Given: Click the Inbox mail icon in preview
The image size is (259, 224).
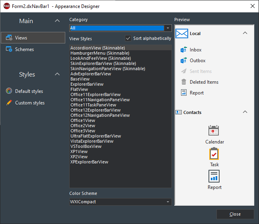Looking at the screenshot, I should pyautogui.click(x=184, y=50).
